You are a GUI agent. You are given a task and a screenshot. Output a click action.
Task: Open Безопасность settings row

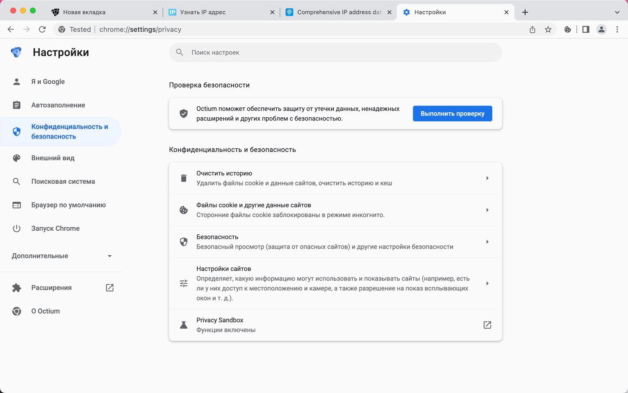coord(335,242)
